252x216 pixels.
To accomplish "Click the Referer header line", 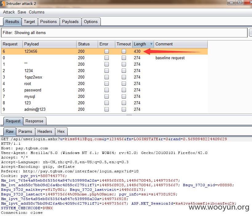I will [x=70, y=171].
